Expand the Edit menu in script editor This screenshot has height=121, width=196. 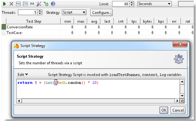pos(22,75)
